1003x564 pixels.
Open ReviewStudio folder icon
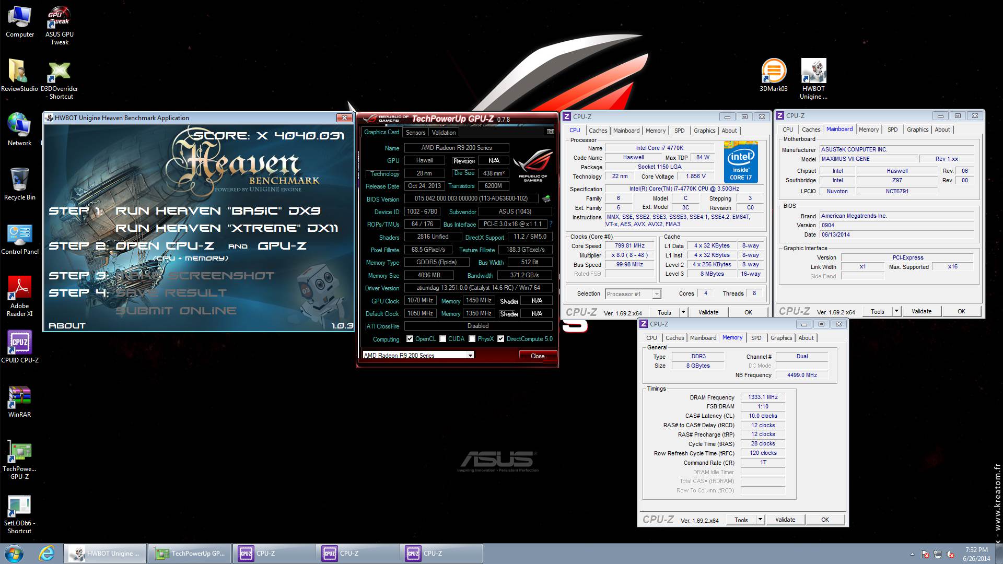[x=19, y=76]
